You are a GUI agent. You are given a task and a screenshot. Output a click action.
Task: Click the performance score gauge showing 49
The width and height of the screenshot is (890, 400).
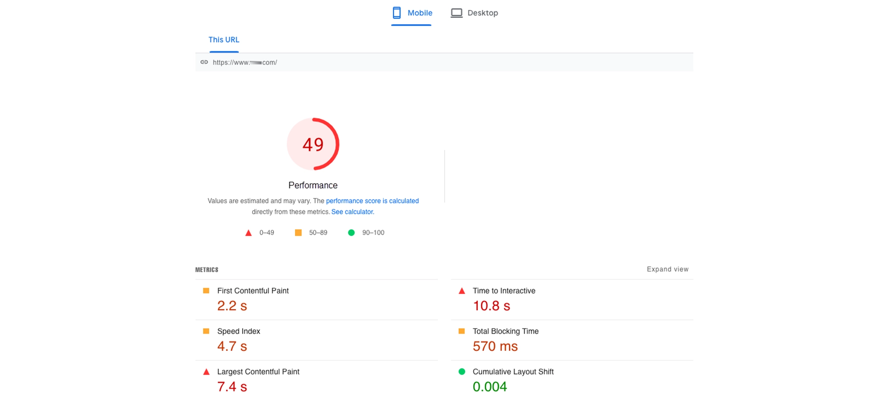[x=313, y=144]
